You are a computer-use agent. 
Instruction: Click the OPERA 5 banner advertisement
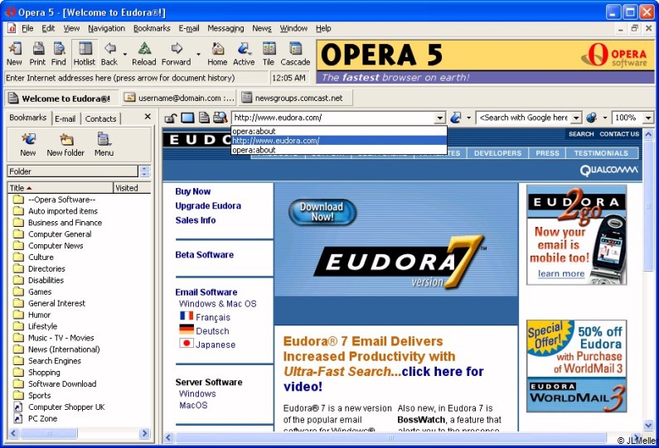click(486, 62)
